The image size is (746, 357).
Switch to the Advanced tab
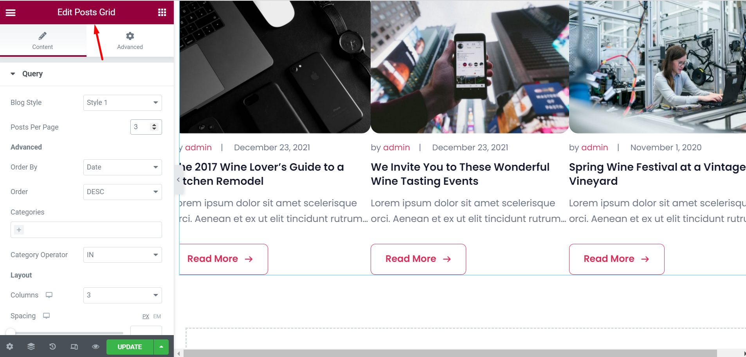[x=130, y=41]
